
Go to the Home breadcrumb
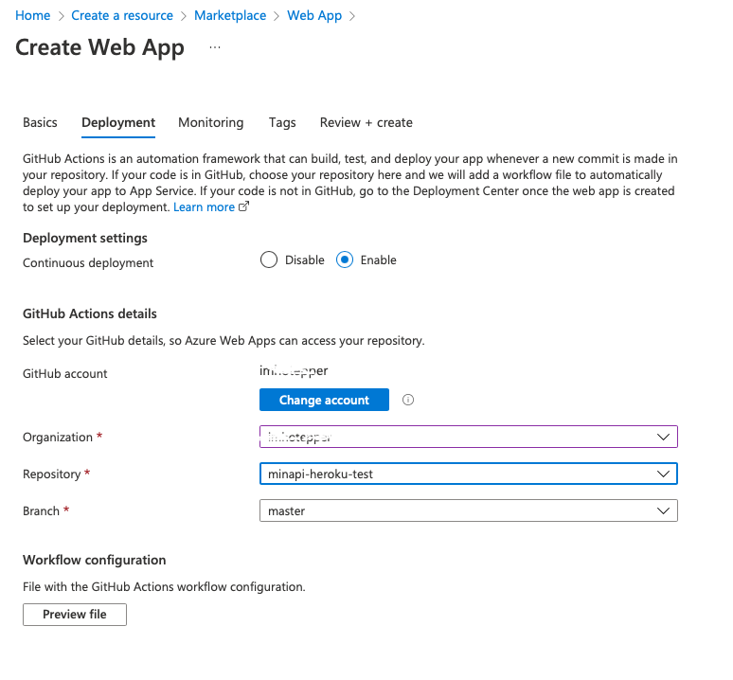pyautogui.click(x=33, y=15)
